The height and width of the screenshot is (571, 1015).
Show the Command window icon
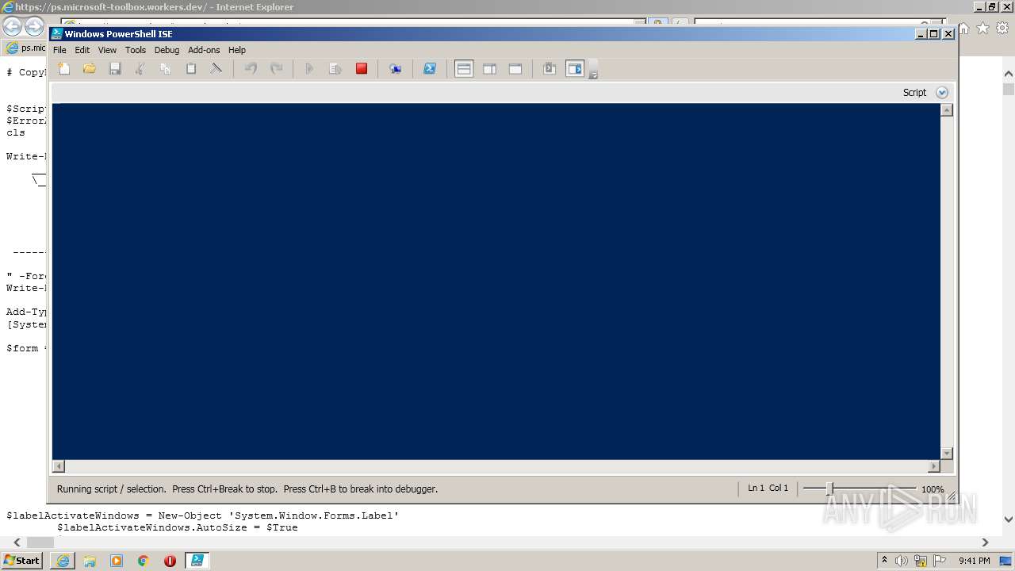[x=549, y=69]
